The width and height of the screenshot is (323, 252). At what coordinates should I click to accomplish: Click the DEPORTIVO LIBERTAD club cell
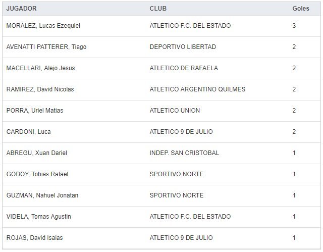(x=183, y=47)
